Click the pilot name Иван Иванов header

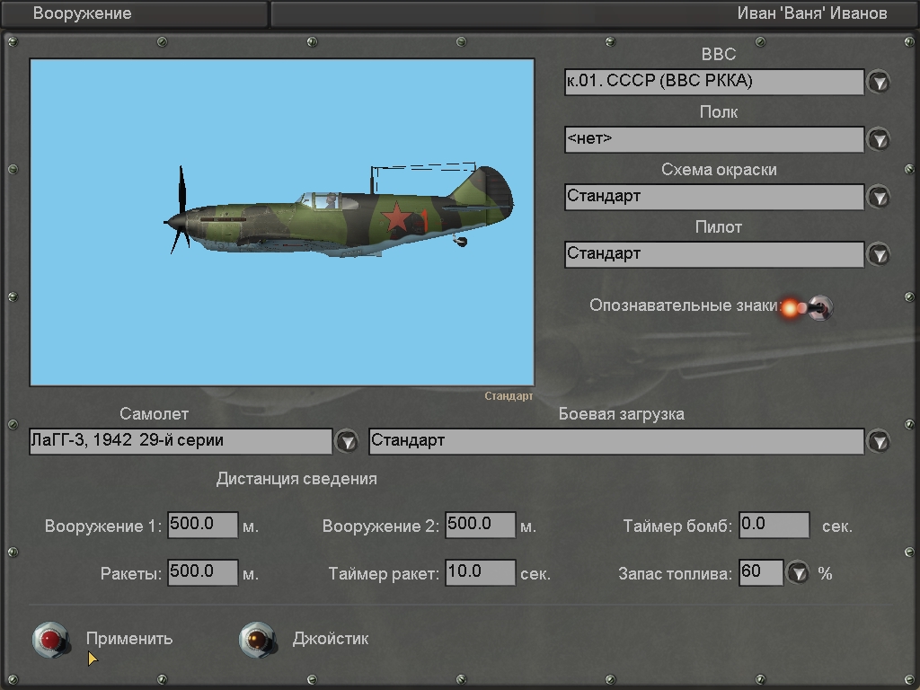[811, 13]
